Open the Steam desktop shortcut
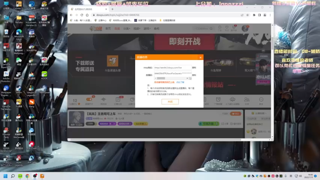Screen dimensions: 320x180 pos(19,89)
